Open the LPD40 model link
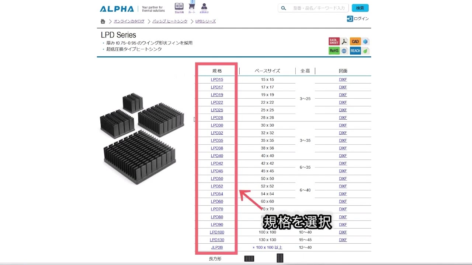 coord(217,156)
